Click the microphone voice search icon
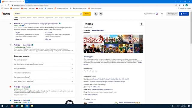Viewport: 192px width, 108px height. click(x=96, y=14)
